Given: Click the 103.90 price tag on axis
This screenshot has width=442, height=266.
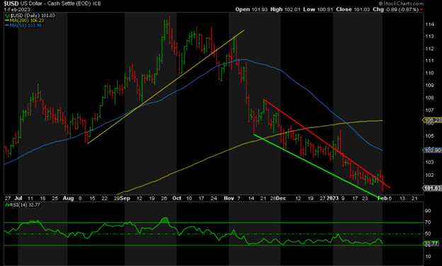Looking at the screenshot, I should tap(432, 151).
